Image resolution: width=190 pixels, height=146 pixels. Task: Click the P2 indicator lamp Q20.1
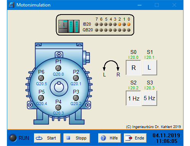point(76,78)
